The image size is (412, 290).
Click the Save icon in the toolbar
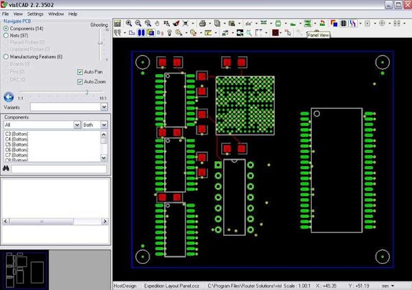117,23
